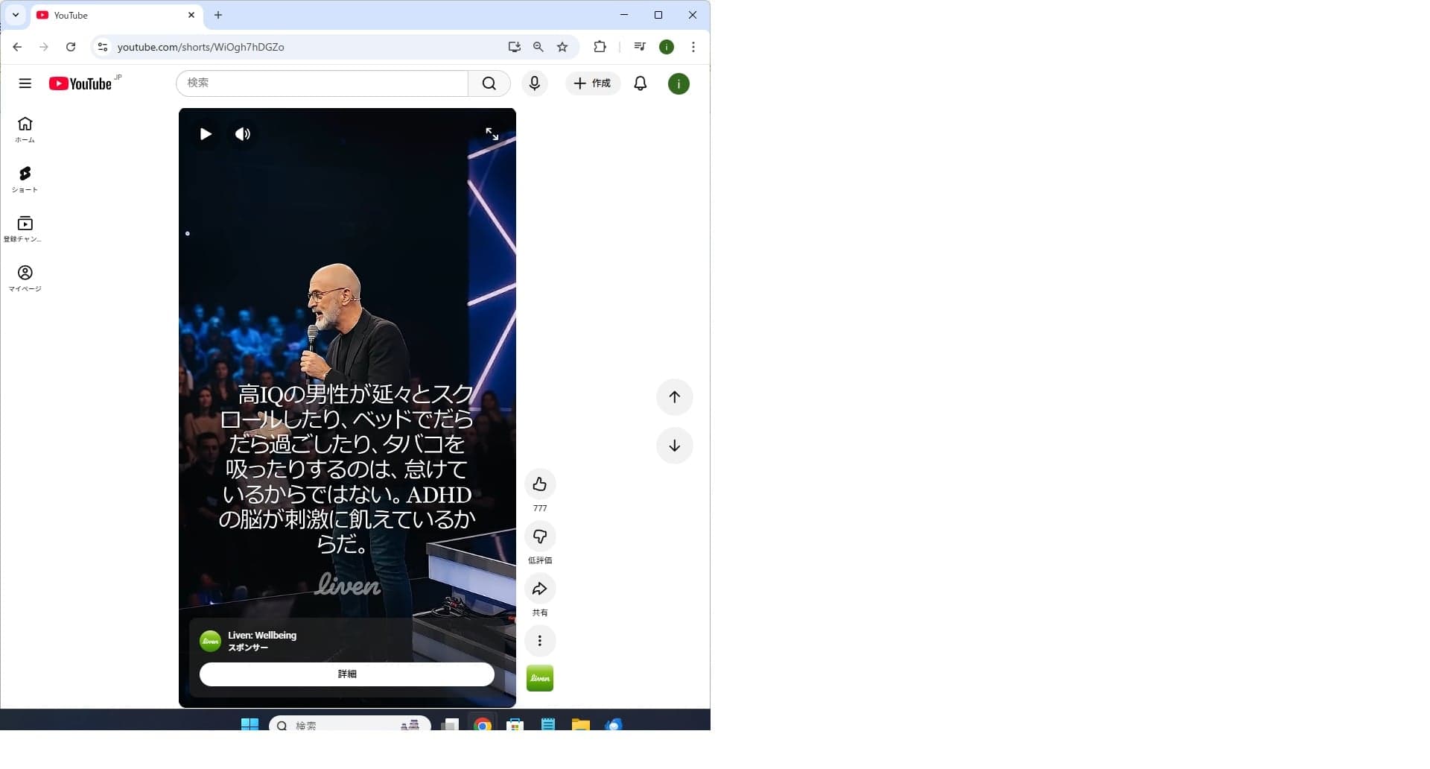The image size is (1430, 769).
Task: Go to previous Short with up arrow
Action: coord(675,397)
